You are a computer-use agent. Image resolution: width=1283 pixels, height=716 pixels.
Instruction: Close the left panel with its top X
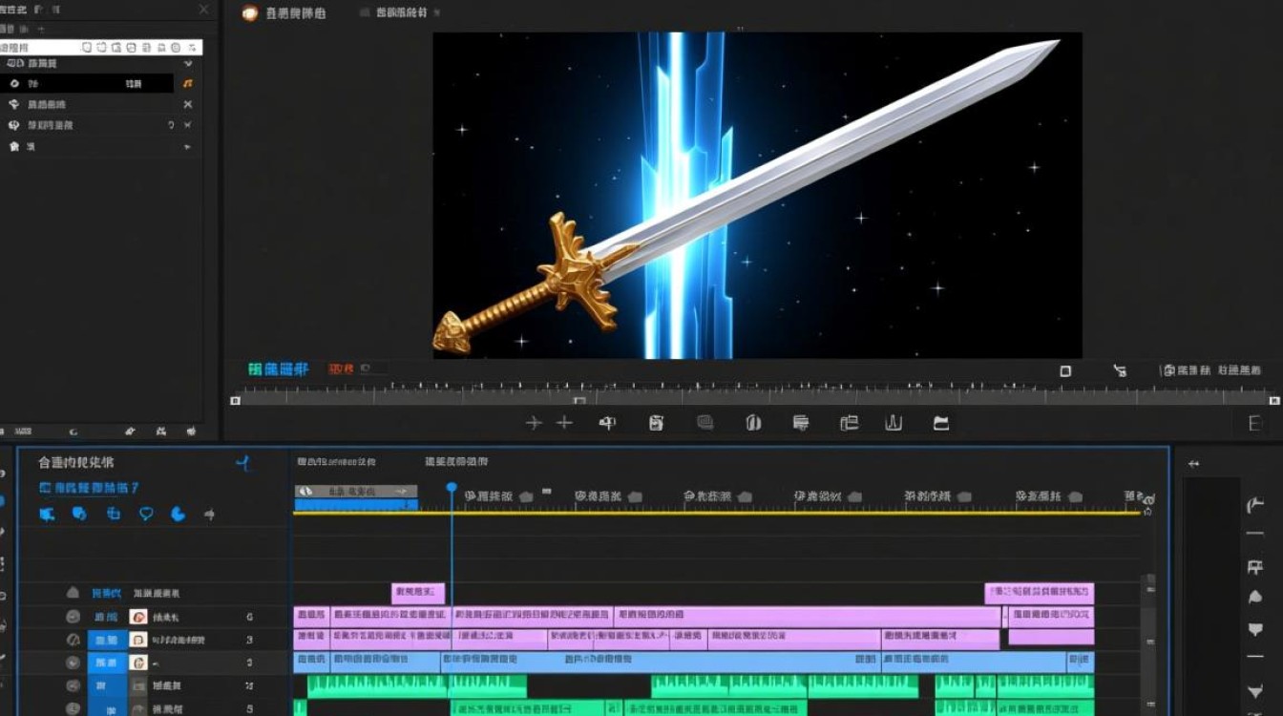point(203,9)
